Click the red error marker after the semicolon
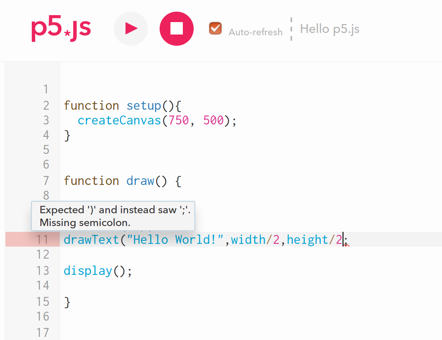442x340 pixels. click(346, 244)
